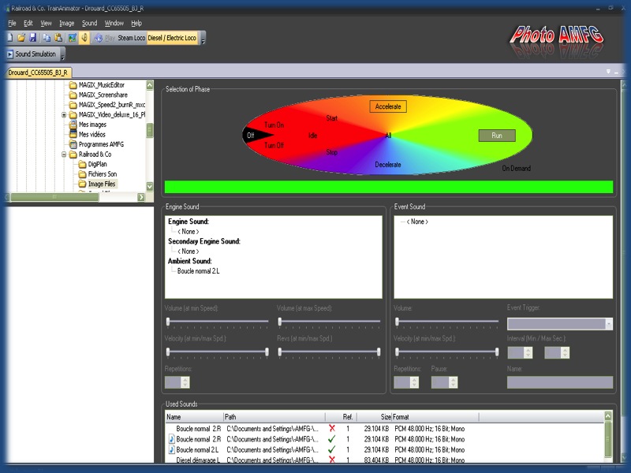The height and width of the screenshot is (473, 631).
Task: Select Boucle normal 2.L ambient sound entry
Action: [199, 271]
